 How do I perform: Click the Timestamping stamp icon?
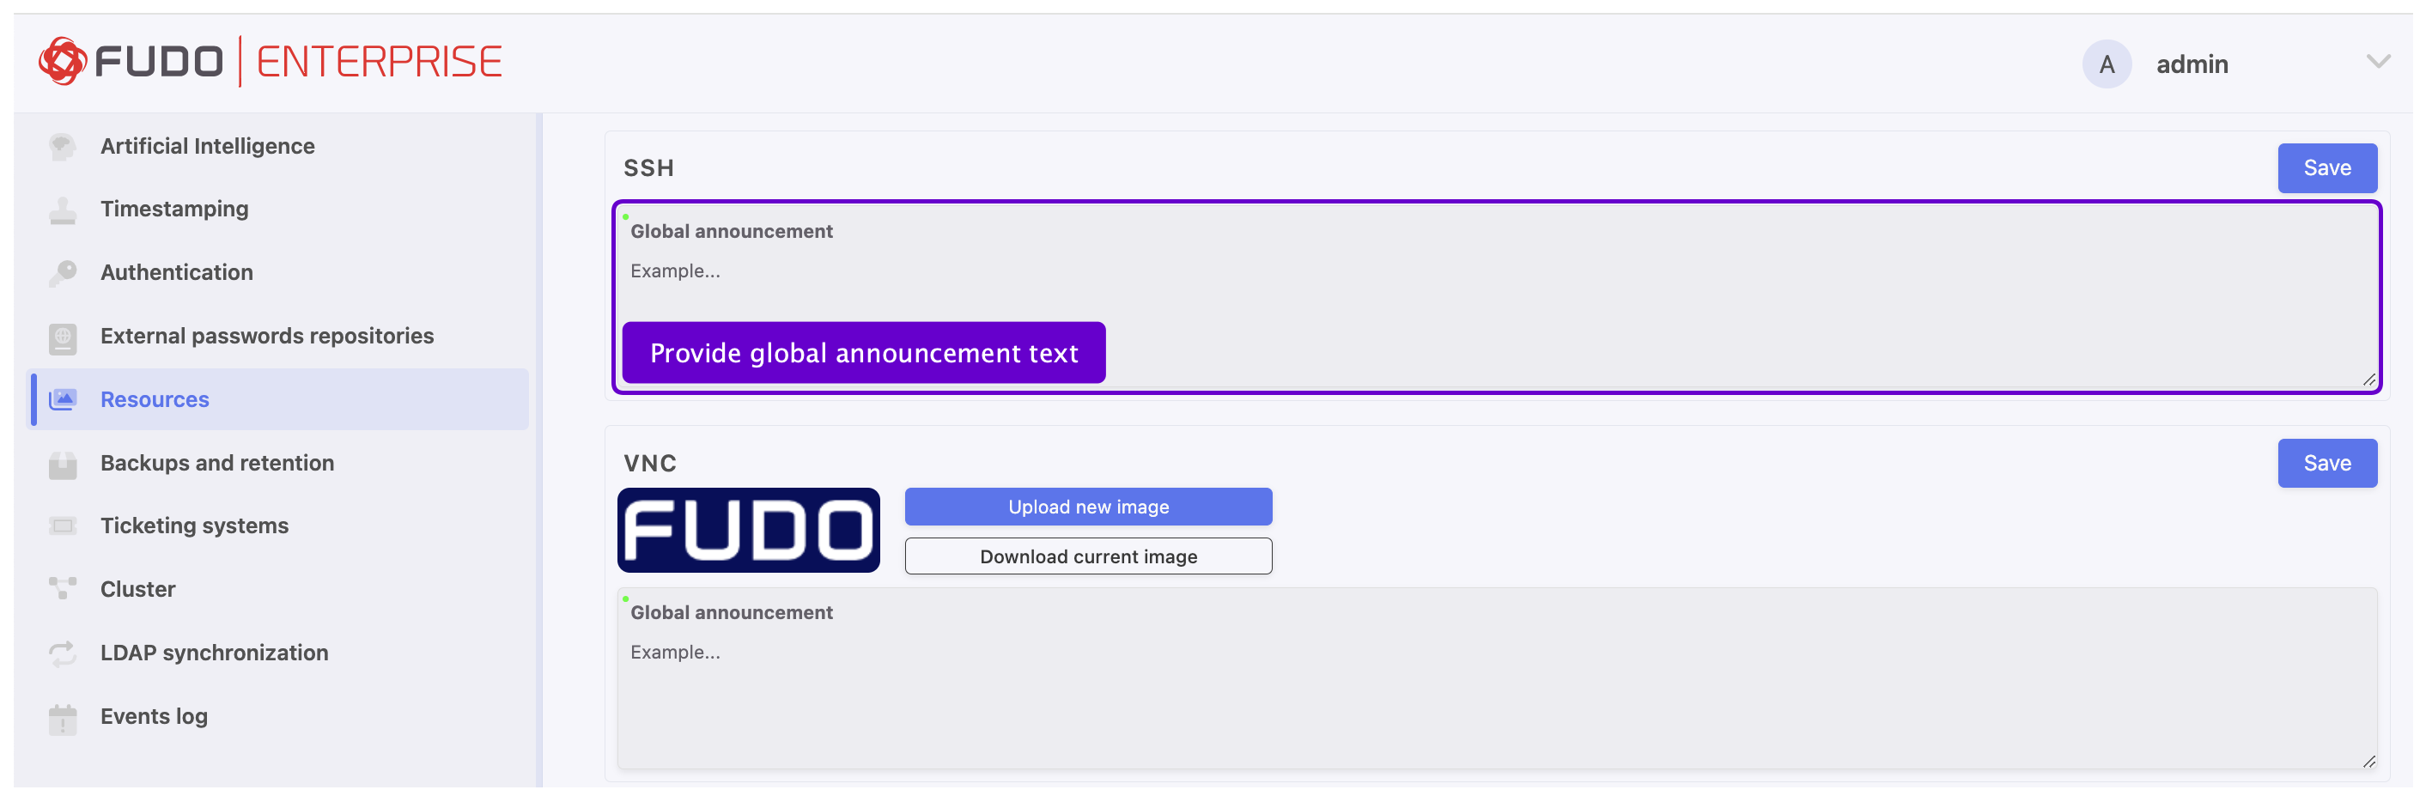click(62, 210)
